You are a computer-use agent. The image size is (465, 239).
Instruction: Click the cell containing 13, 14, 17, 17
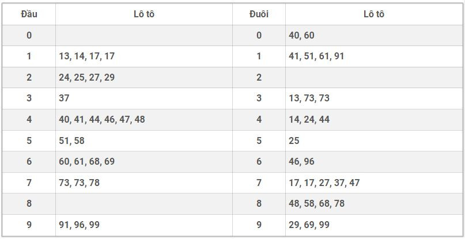[x=87, y=56]
